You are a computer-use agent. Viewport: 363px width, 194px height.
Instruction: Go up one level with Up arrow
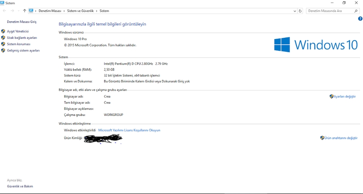(25, 11)
